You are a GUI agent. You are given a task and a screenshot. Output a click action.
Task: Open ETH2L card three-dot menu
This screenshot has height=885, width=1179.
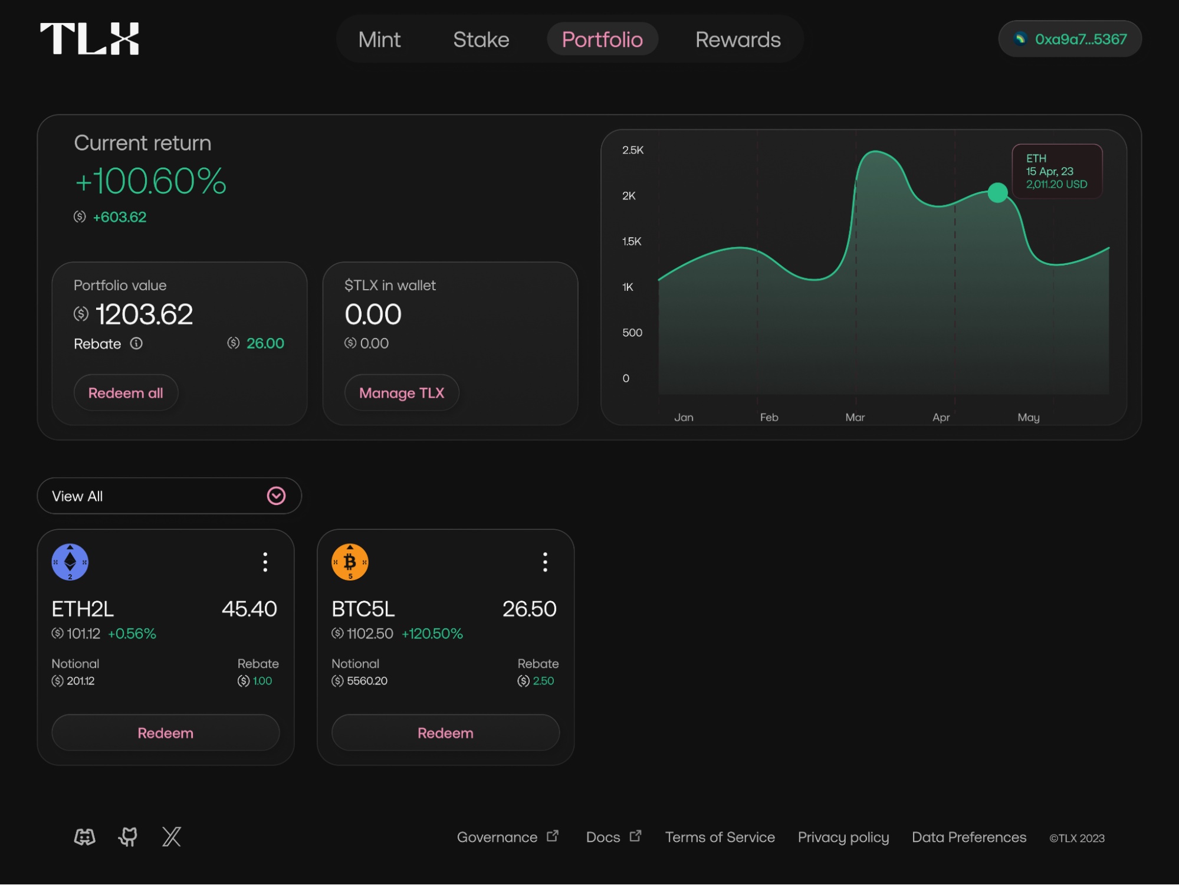click(x=265, y=562)
